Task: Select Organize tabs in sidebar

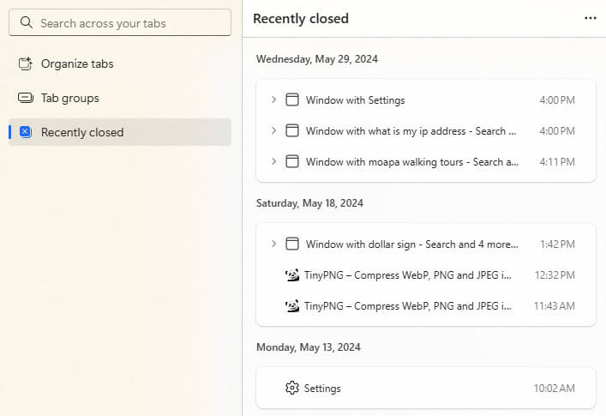Action: pyautogui.click(x=120, y=63)
